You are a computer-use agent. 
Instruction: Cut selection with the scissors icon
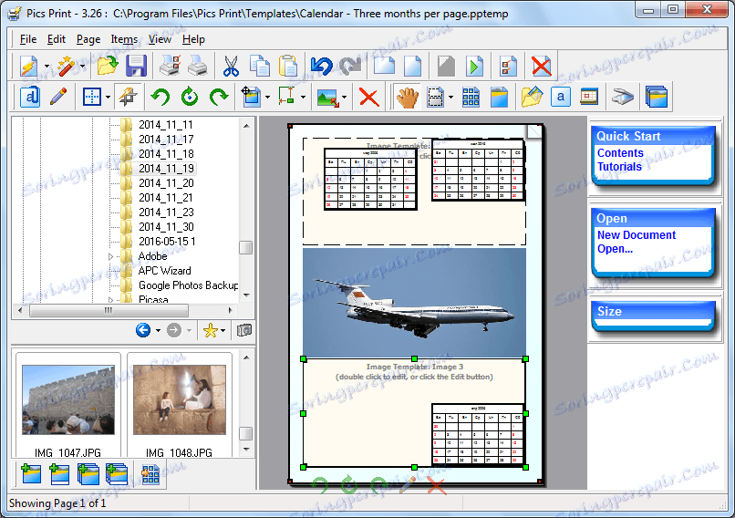[231, 66]
